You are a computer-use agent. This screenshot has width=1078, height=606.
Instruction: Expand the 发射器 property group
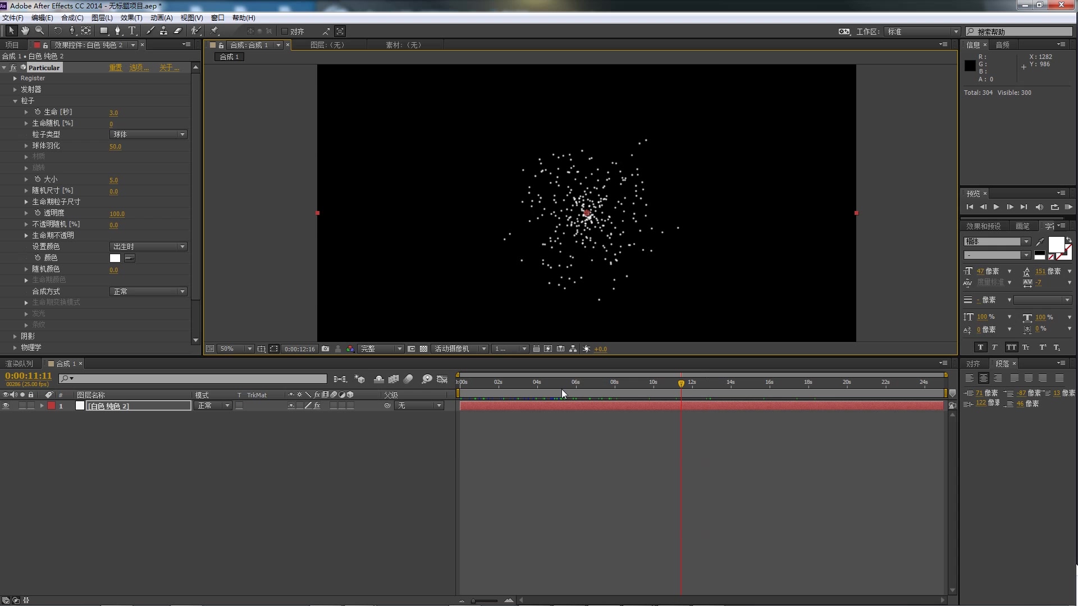point(15,90)
